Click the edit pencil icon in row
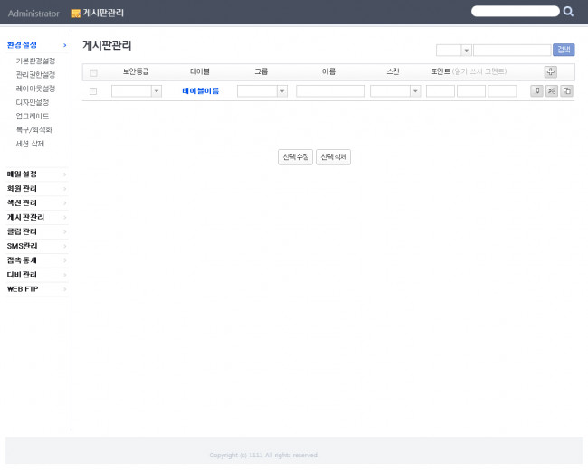The width and height of the screenshot is (588, 470). click(536, 91)
